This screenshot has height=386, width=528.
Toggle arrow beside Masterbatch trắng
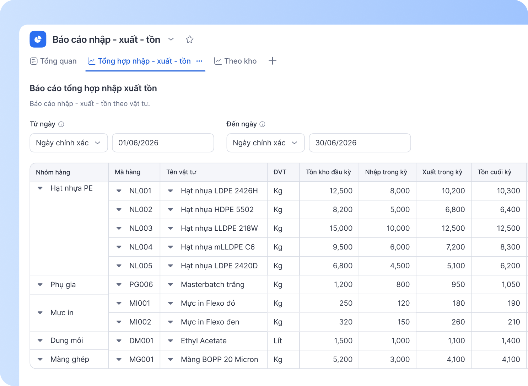point(171,285)
